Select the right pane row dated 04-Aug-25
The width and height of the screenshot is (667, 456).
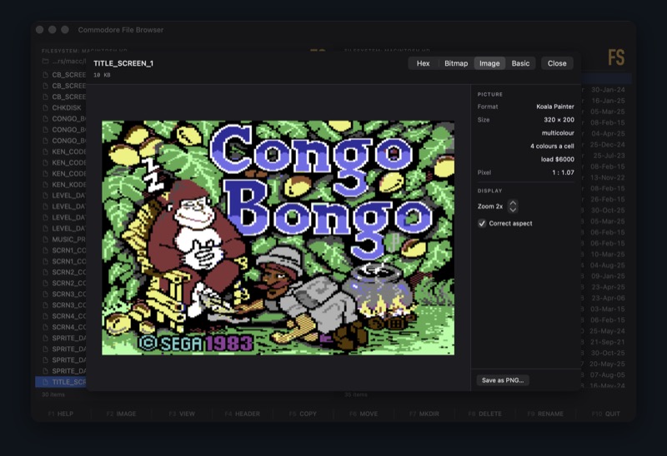(606, 265)
